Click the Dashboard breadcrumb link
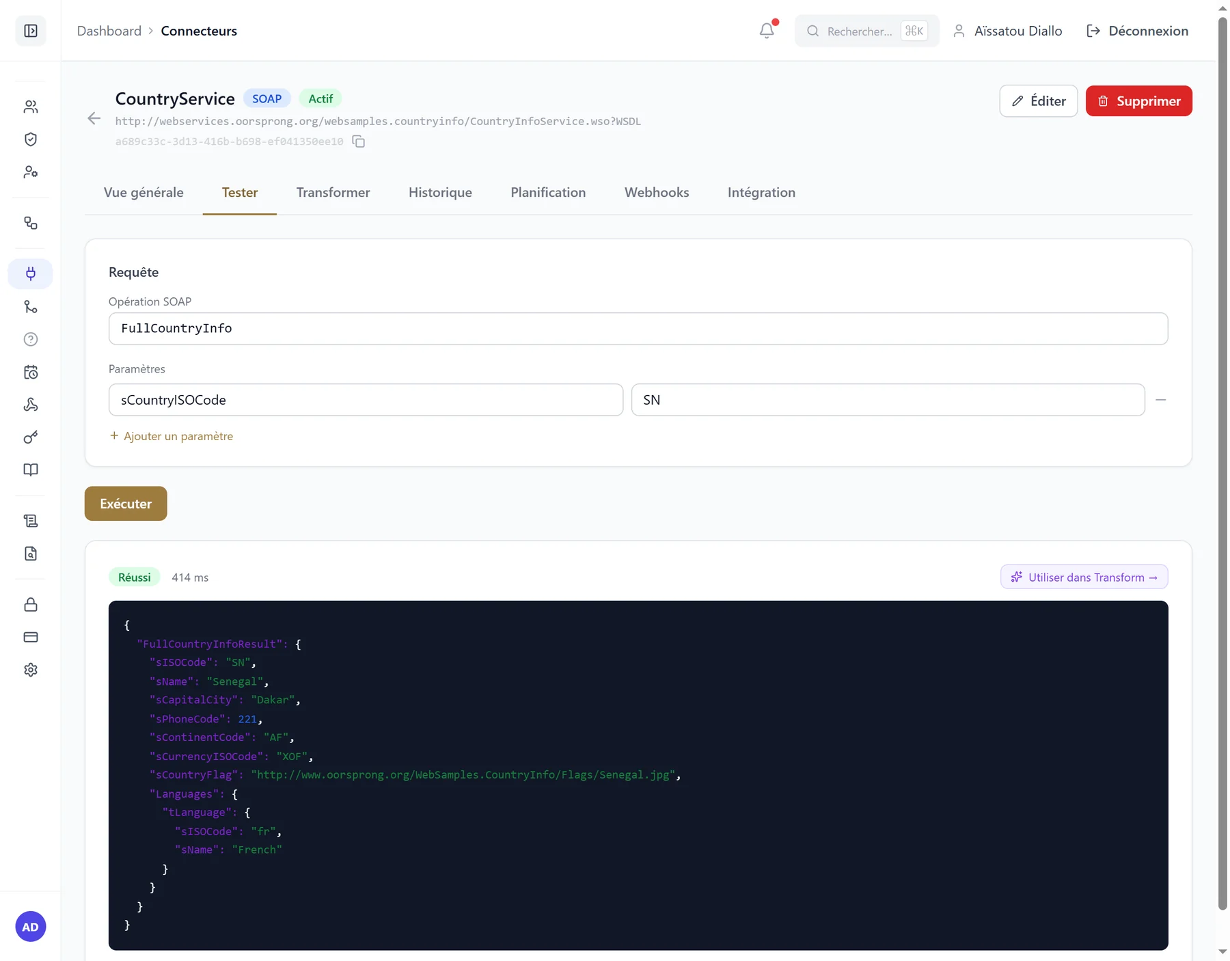 (109, 31)
